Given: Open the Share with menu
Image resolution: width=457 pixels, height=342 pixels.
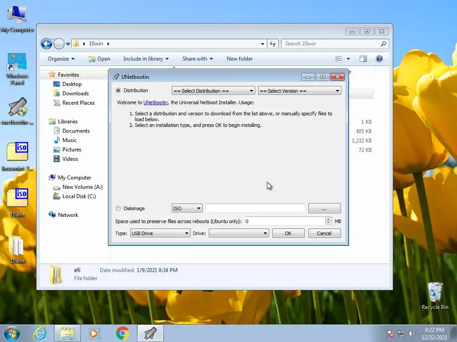Looking at the screenshot, I should click(x=198, y=59).
